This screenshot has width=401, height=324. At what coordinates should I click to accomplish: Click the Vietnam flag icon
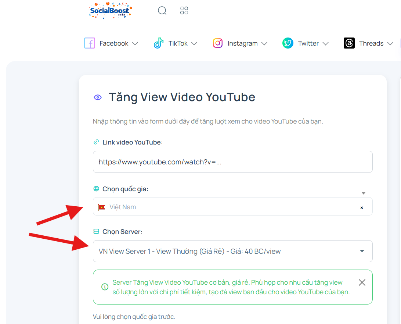[101, 207]
